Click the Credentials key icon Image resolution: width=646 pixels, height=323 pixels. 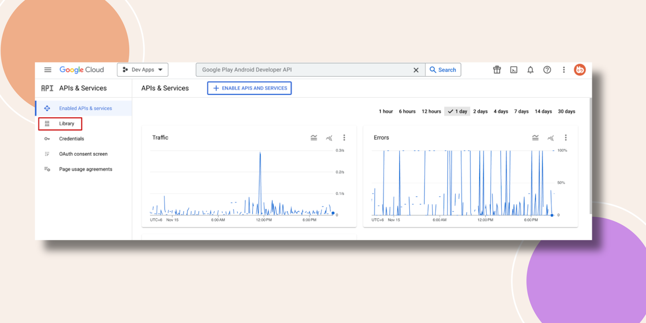(47, 138)
